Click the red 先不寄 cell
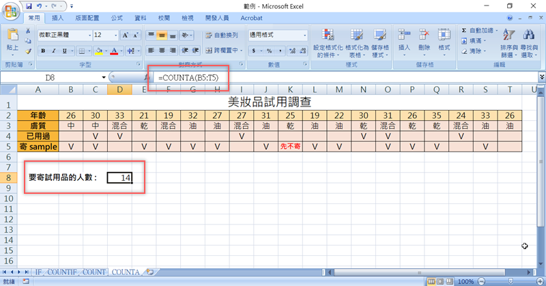Screen dimensions: 546x286 (x=290, y=147)
